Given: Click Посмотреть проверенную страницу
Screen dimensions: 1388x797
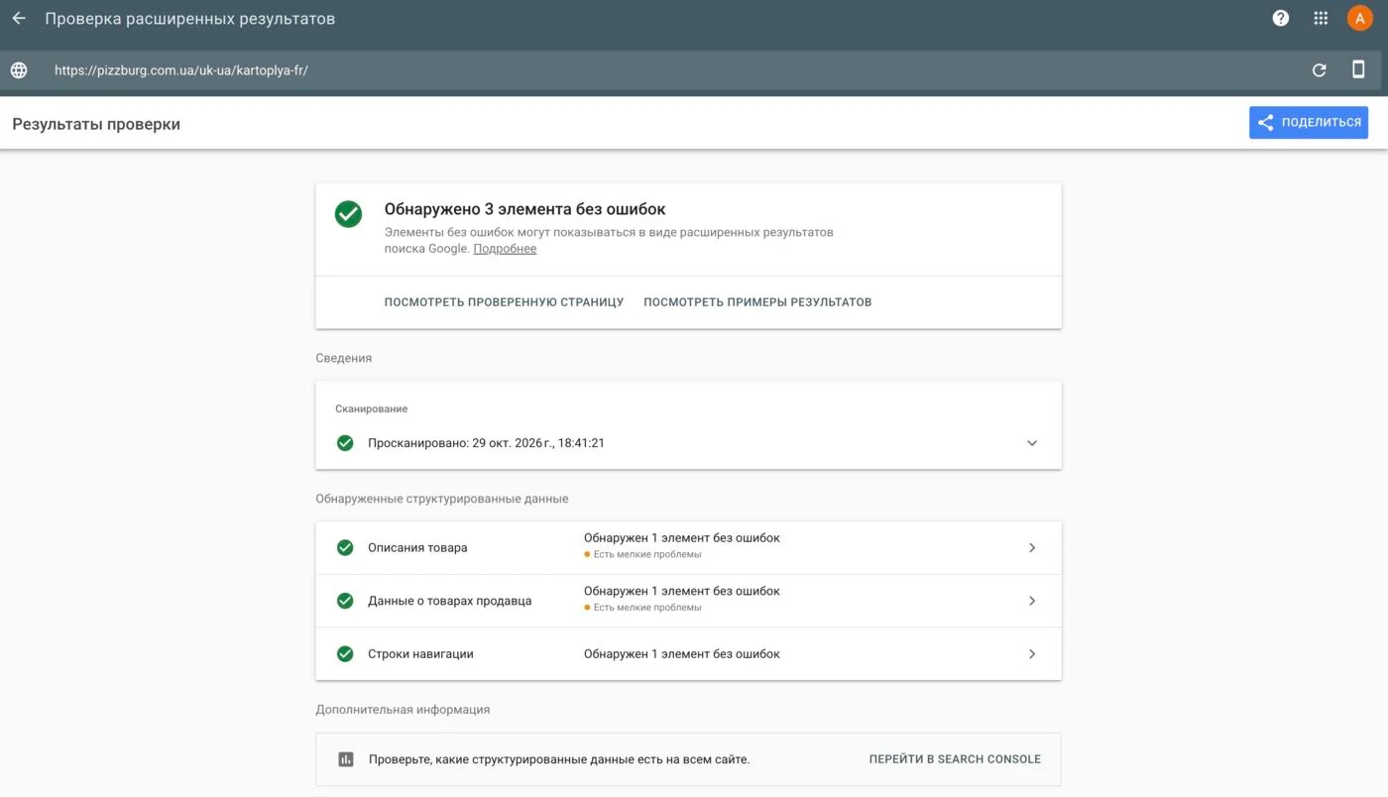Looking at the screenshot, I should (504, 302).
